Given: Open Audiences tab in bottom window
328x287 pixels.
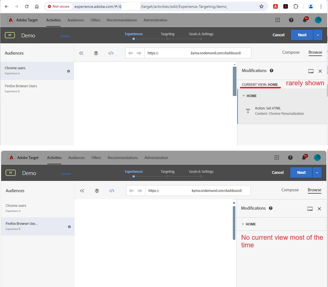Looking at the screenshot, I should pyautogui.click(x=76, y=158).
